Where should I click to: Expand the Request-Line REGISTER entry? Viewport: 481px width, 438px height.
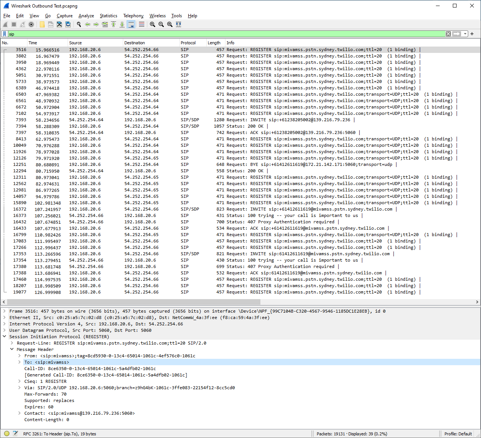click(x=12, y=343)
